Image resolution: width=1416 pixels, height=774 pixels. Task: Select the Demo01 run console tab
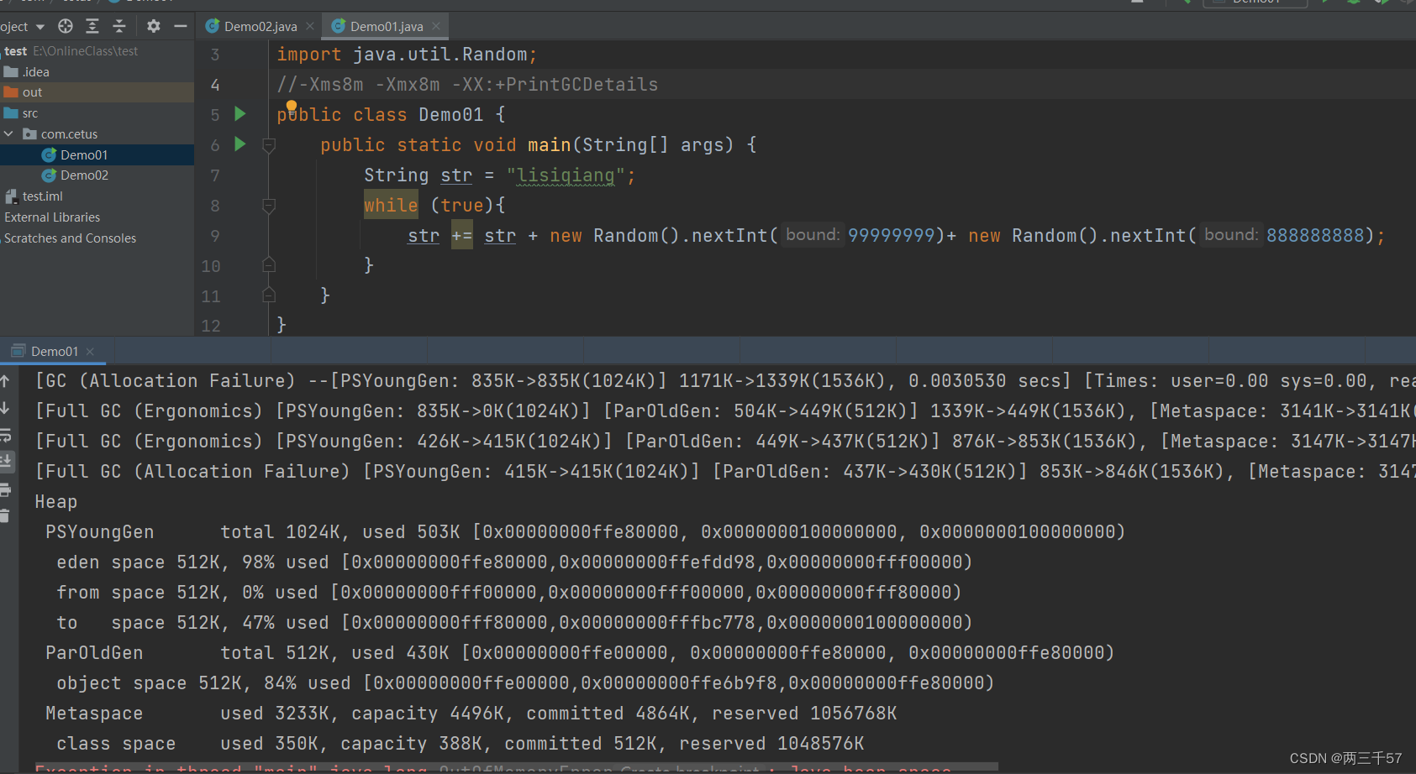(54, 352)
